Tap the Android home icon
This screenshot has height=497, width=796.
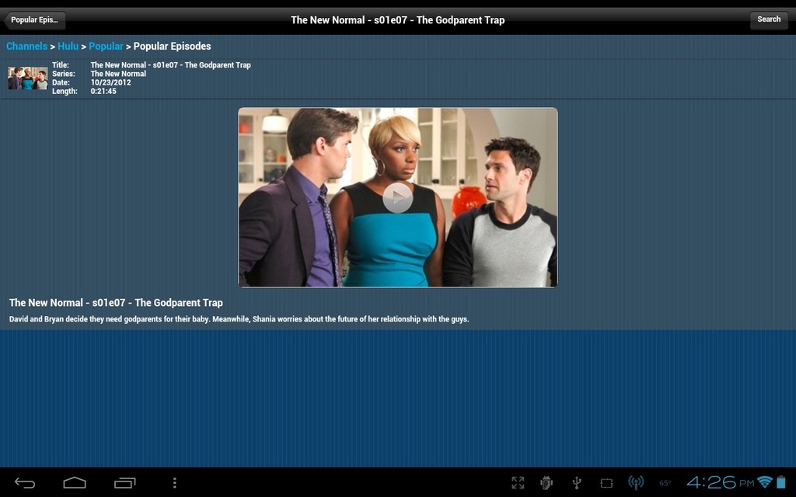(x=75, y=482)
